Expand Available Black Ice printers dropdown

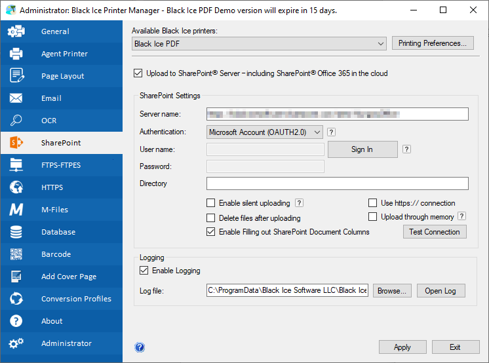259,44
